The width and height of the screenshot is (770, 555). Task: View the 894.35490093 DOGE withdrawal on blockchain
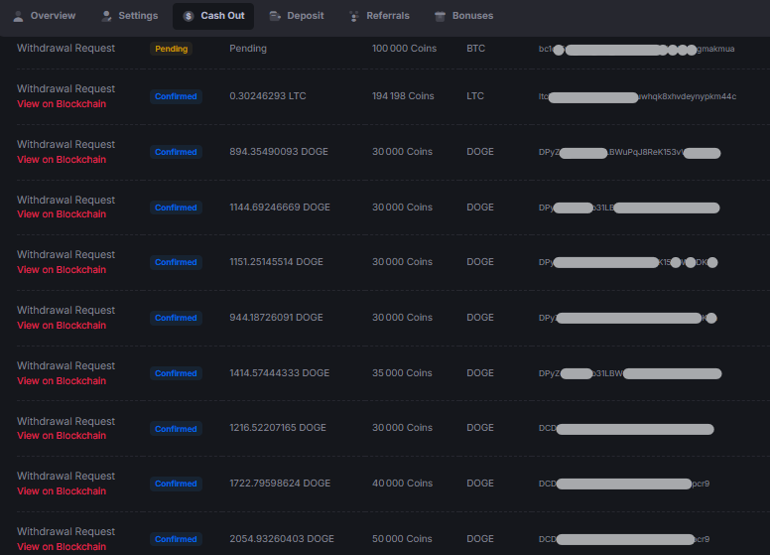[x=62, y=160]
